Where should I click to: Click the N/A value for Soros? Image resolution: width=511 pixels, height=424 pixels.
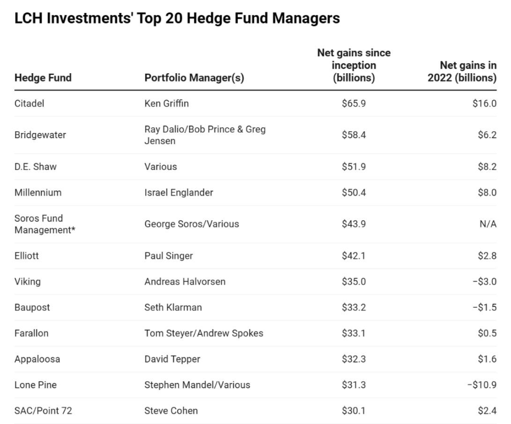488,224
